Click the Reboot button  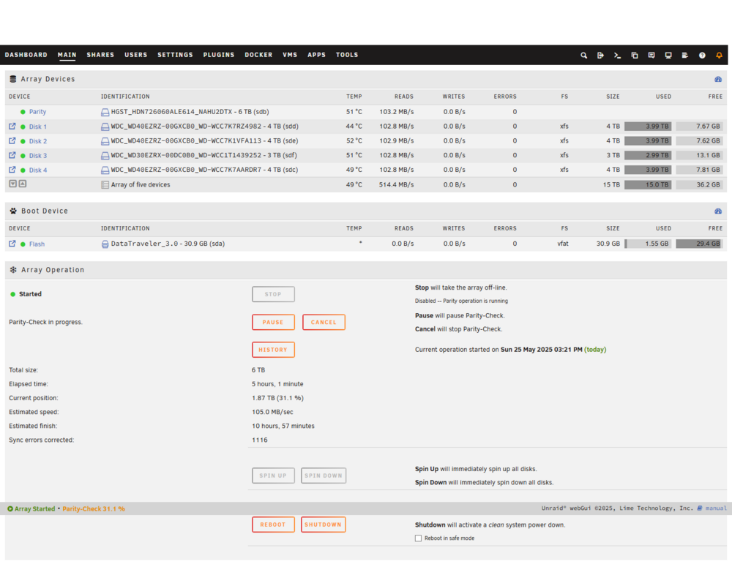click(x=273, y=525)
